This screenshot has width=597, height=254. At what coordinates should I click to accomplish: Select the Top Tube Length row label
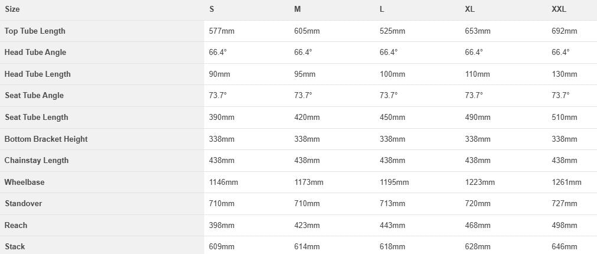pyautogui.click(x=35, y=31)
